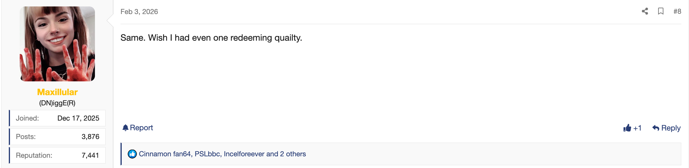Click the Reputation value 7,441
Image resolution: width=689 pixels, height=168 pixels.
[90, 155]
